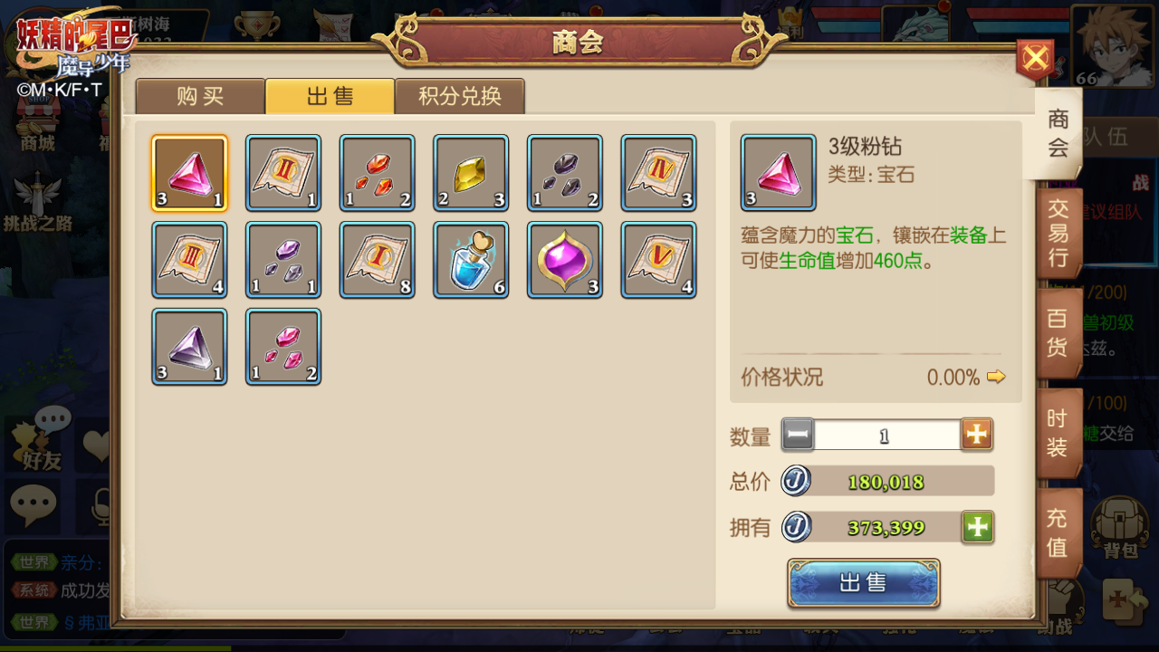The width and height of the screenshot is (1159, 652).
Task: Select the treasure map marked III
Action: [189, 260]
